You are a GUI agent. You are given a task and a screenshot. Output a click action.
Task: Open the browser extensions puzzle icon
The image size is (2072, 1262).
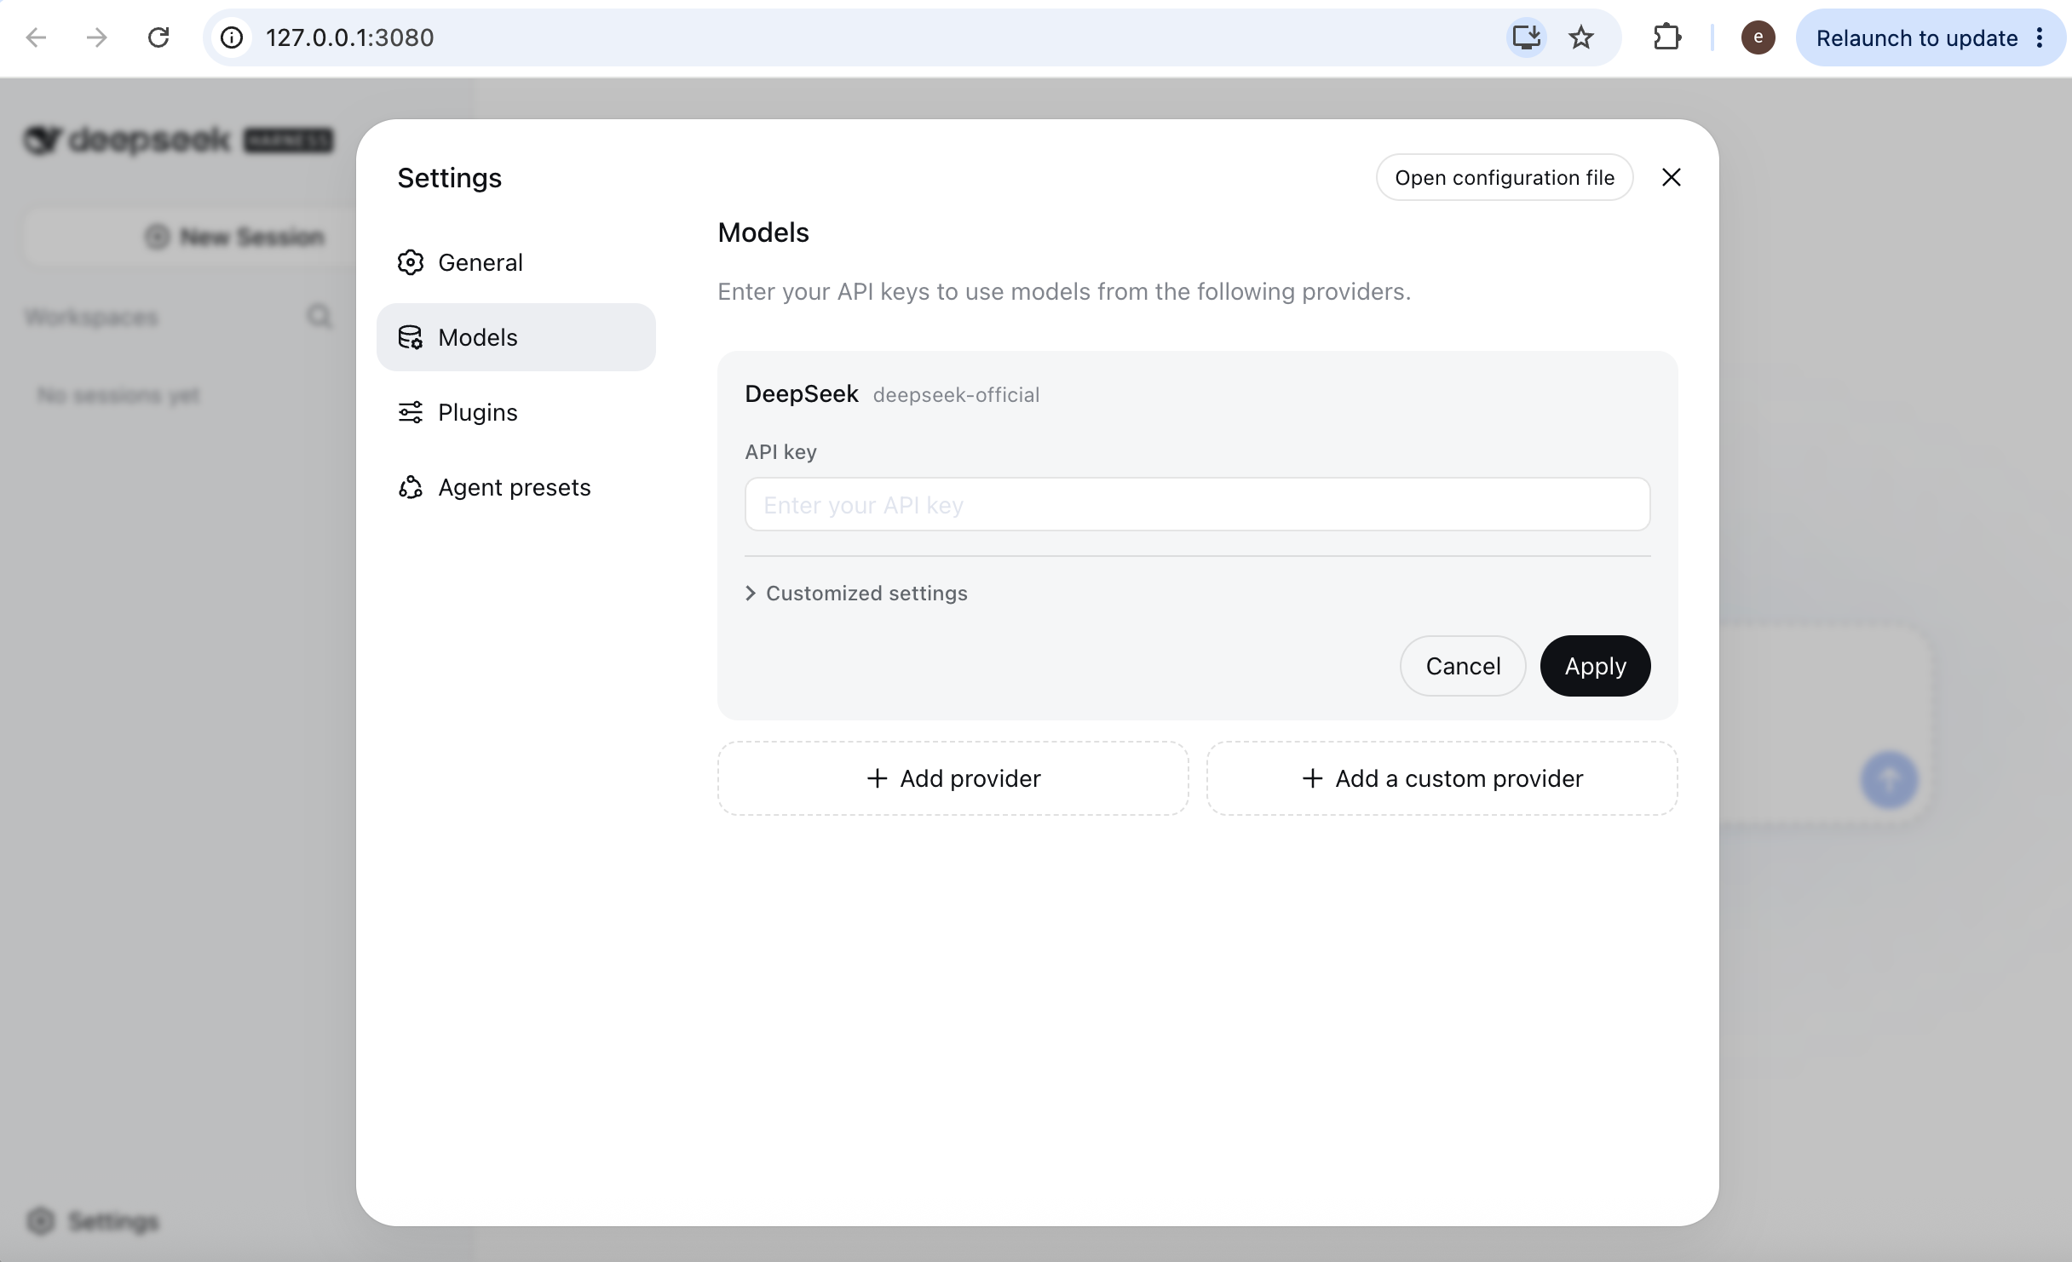point(1666,37)
